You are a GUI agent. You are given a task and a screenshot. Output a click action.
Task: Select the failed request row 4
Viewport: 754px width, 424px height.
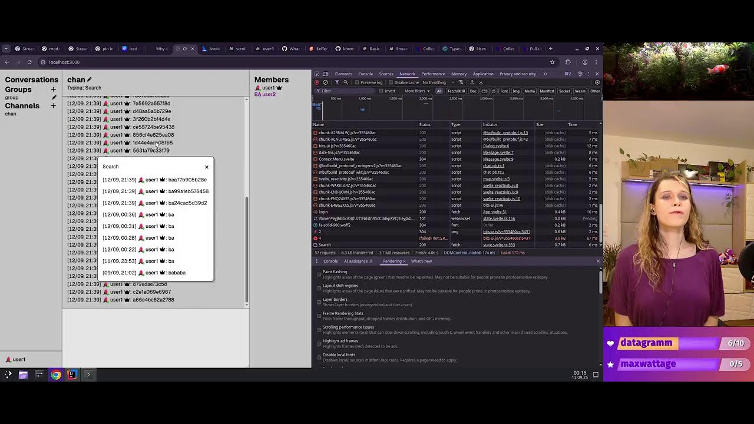(x=457, y=238)
